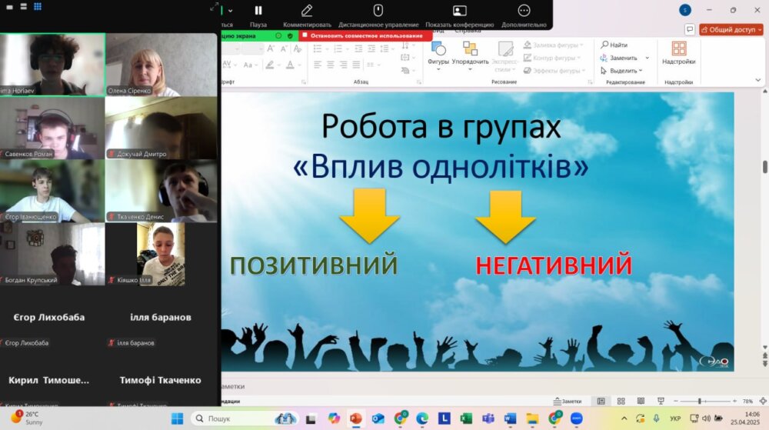
Task: Toggle align text left
Action: click(318, 65)
